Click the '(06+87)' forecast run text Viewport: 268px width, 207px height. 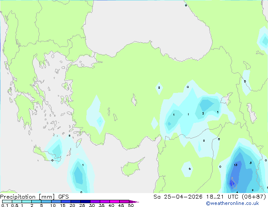[x=254, y=197]
